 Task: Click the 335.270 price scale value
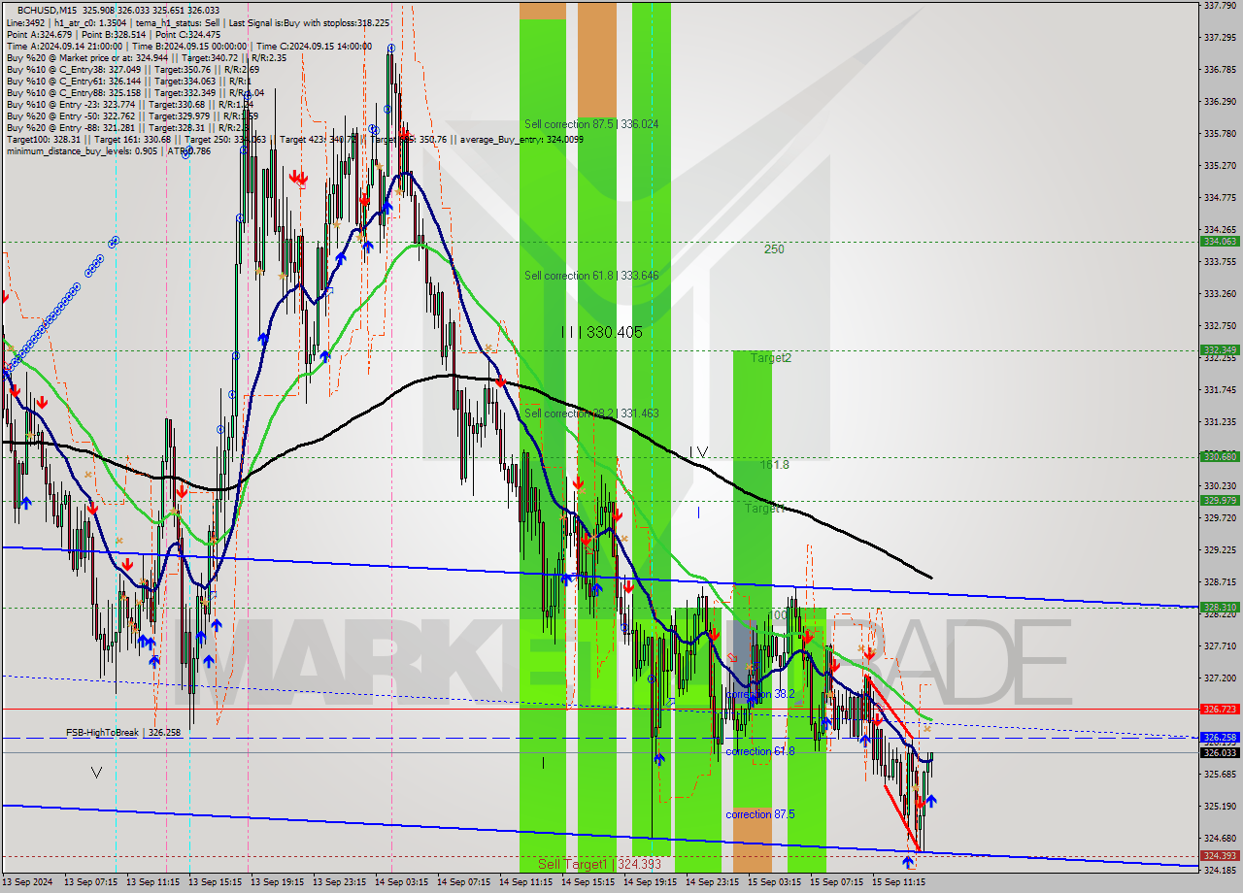pyautogui.click(x=1220, y=165)
